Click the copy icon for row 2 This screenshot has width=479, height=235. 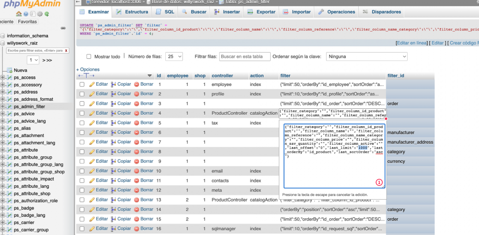coord(114,94)
